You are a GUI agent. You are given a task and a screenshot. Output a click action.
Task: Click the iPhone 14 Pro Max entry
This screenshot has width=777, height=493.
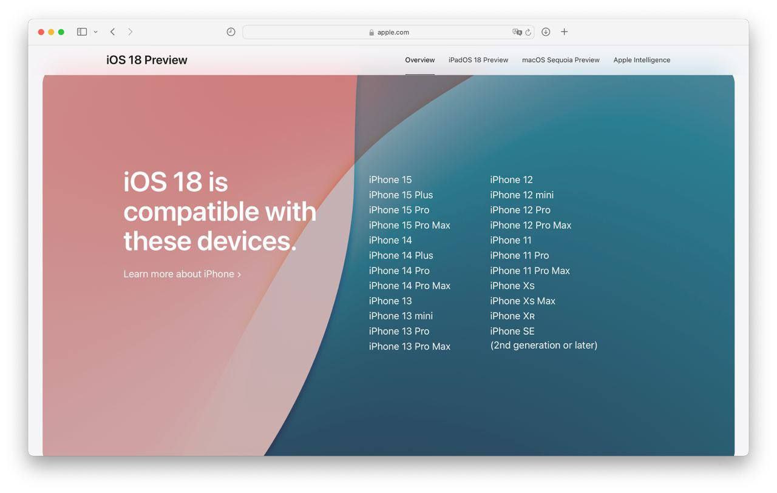pyautogui.click(x=410, y=286)
